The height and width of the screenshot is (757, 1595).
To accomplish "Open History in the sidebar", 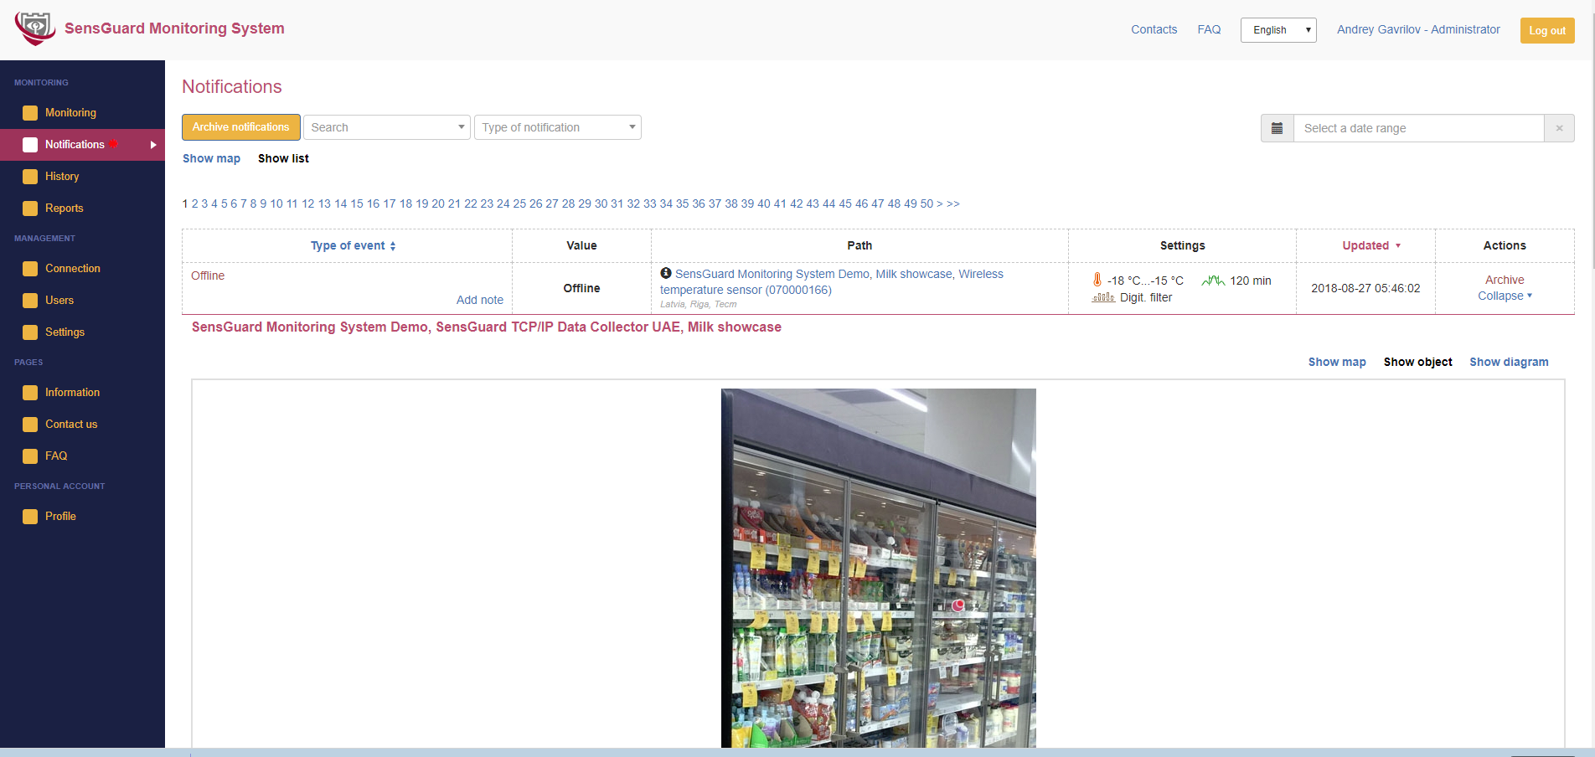I will click(62, 177).
